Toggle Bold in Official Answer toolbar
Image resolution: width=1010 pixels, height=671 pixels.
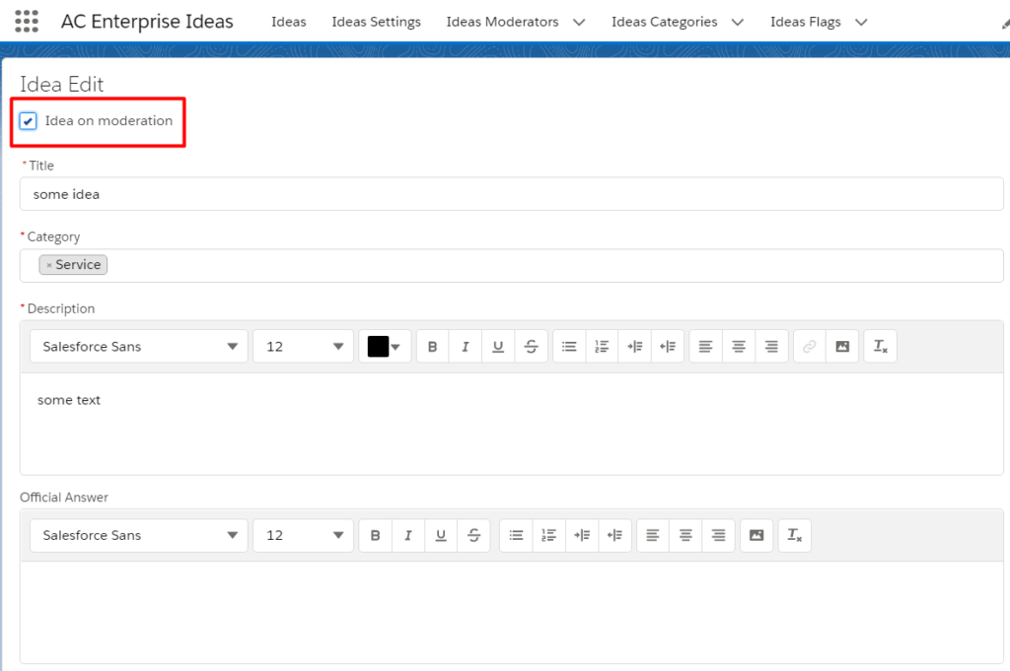pyautogui.click(x=376, y=535)
